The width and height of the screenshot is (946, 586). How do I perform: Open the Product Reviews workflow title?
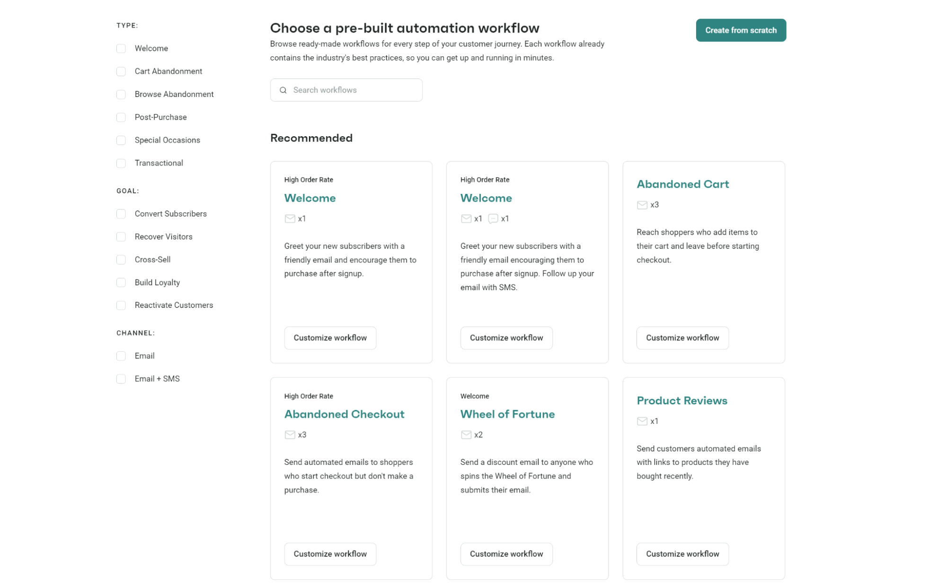[x=681, y=401]
